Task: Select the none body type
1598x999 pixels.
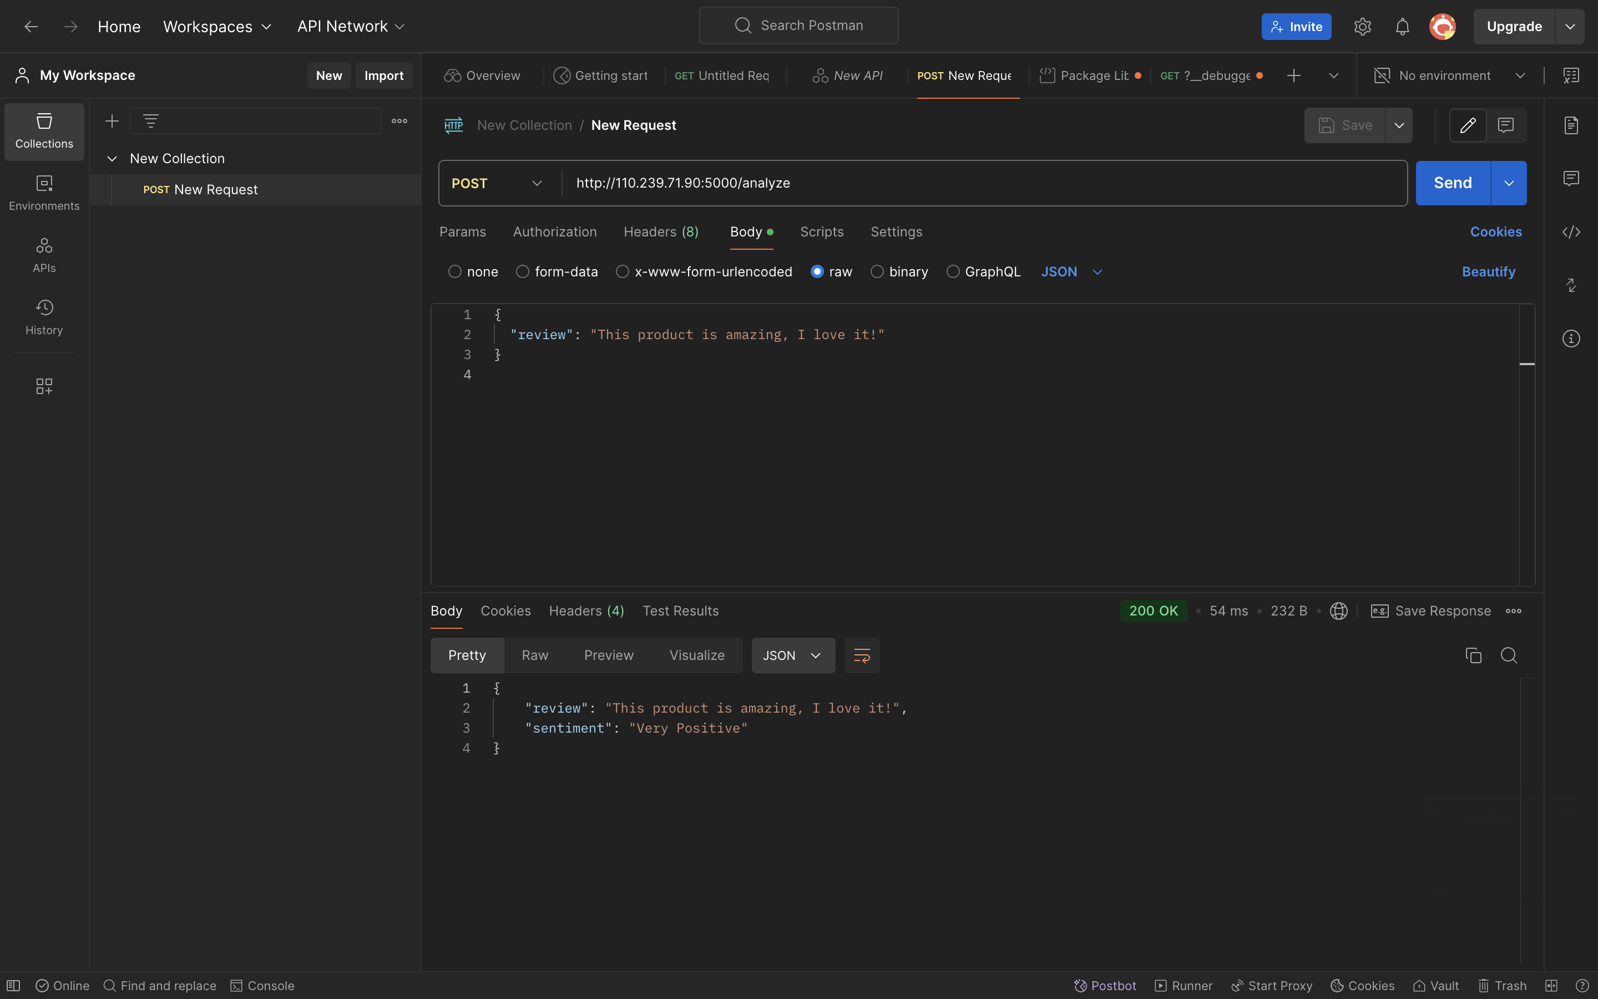Action: coord(473,271)
